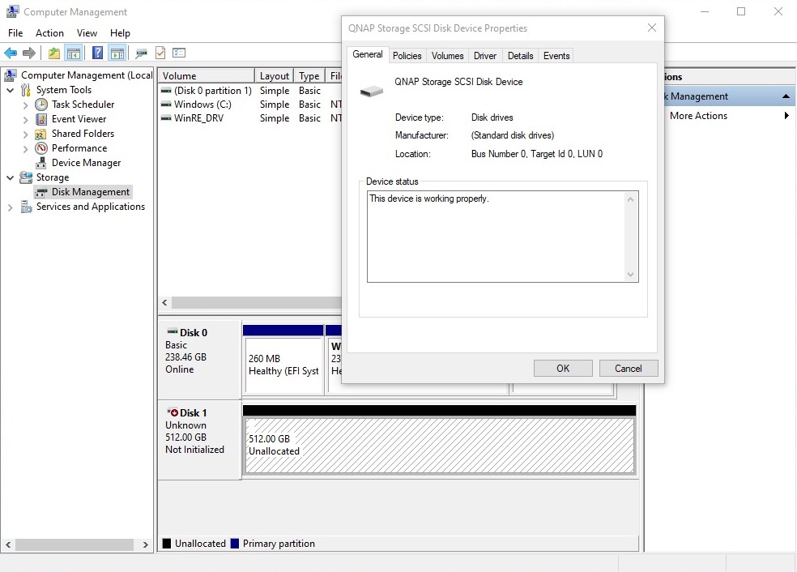Click the tree pane scroll right arrow
797x572 pixels.
click(145, 544)
